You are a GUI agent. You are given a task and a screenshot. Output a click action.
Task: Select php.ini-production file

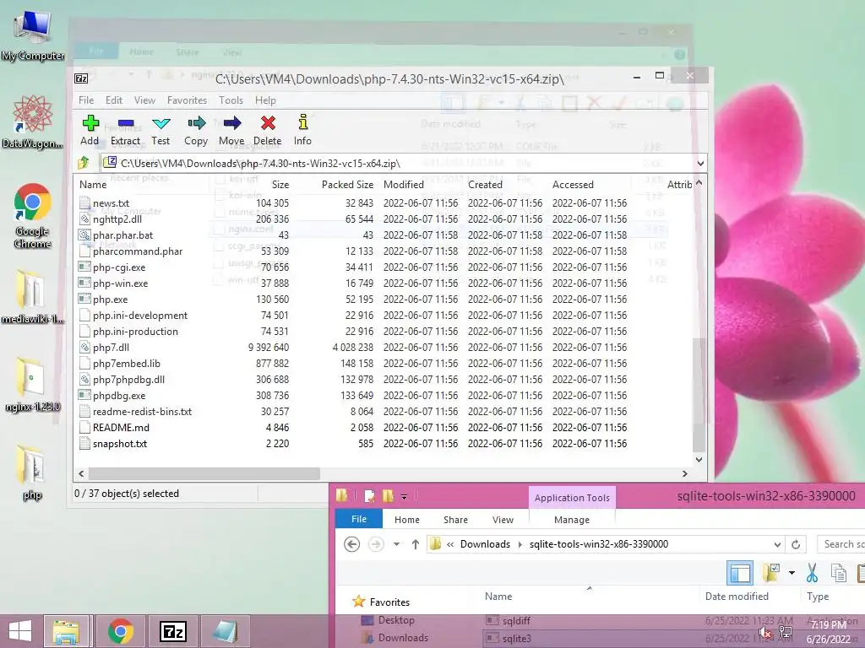135,331
